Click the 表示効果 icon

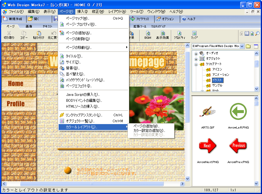click(163, 33)
